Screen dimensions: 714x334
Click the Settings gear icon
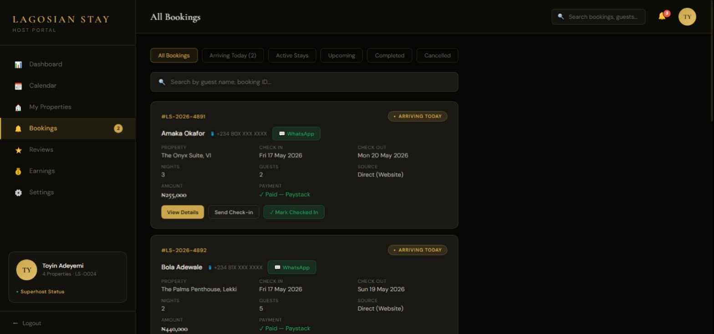[18, 193]
